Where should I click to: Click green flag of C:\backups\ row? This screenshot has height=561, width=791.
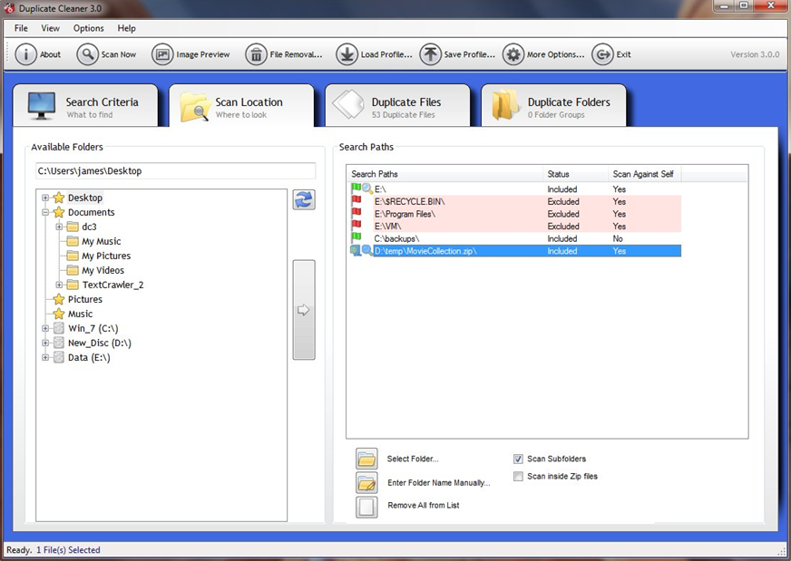(356, 237)
